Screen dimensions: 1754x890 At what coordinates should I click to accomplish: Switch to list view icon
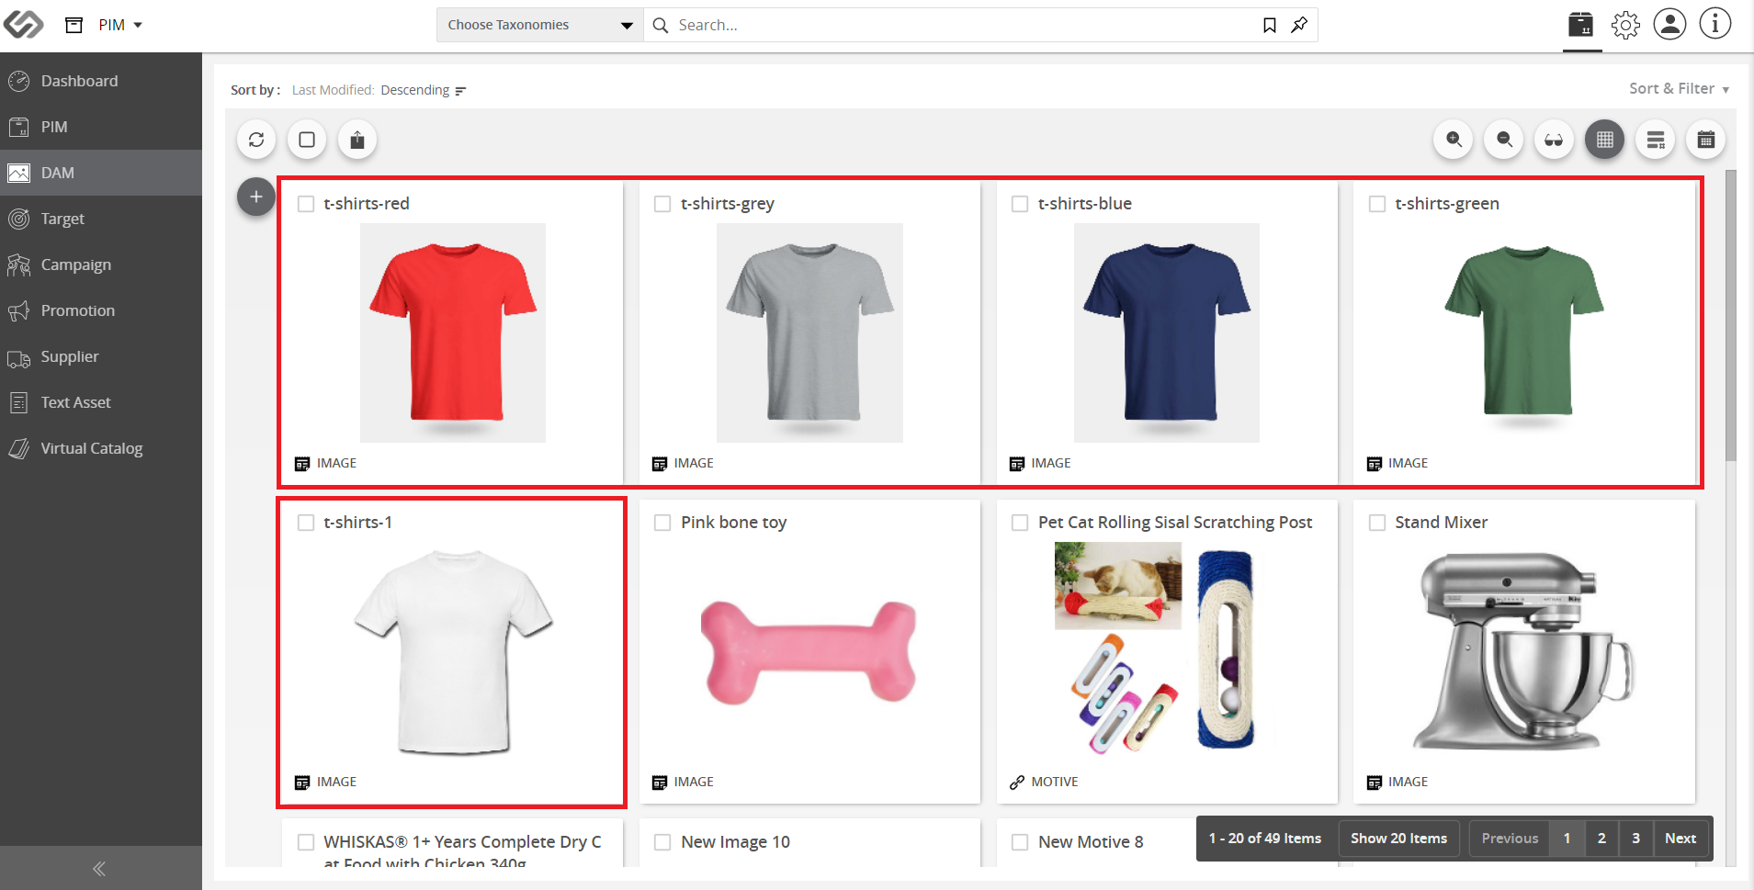coord(1656,140)
